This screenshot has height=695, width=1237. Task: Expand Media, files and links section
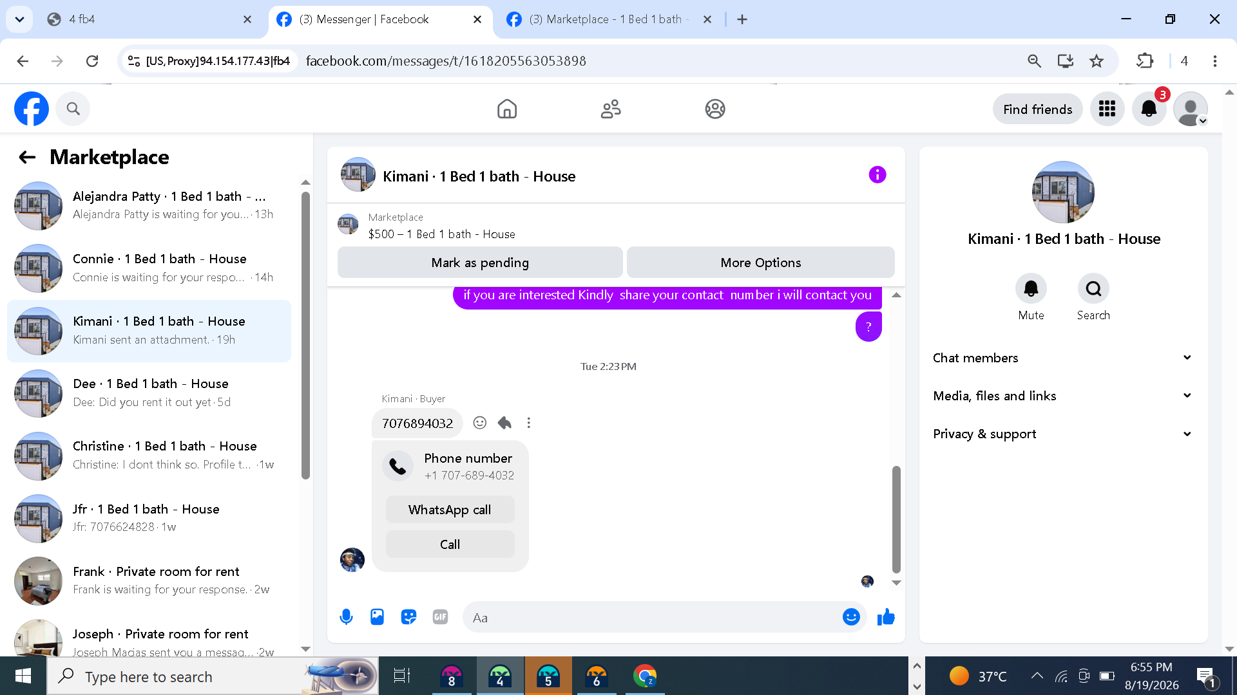click(x=1063, y=396)
